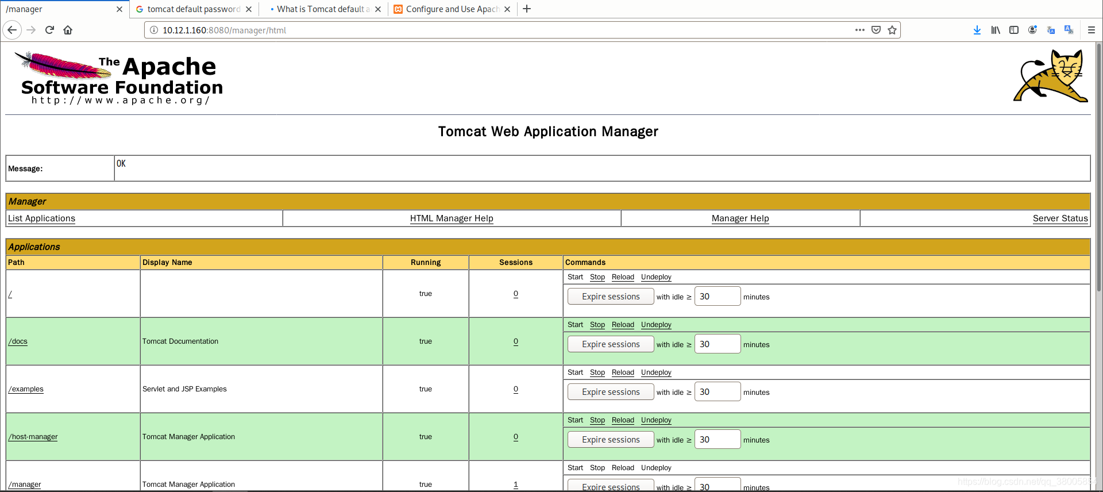Viewport: 1103px width, 492px height.
Task: Show site information icon in address bar
Action: click(x=154, y=30)
